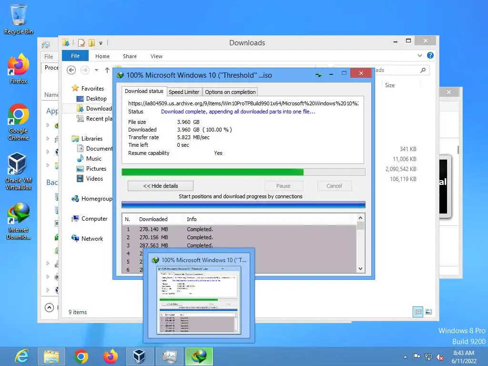The width and height of the screenshot is (488, 366).
Task: Click blue connections progress bar
Action: click(x=244, y=204)
